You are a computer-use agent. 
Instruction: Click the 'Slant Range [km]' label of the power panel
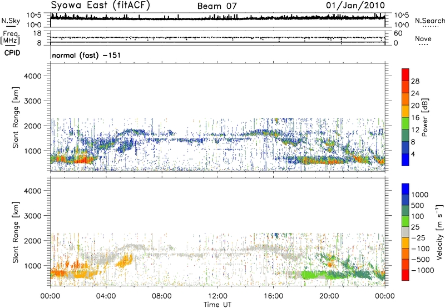(x=16, y=117)
